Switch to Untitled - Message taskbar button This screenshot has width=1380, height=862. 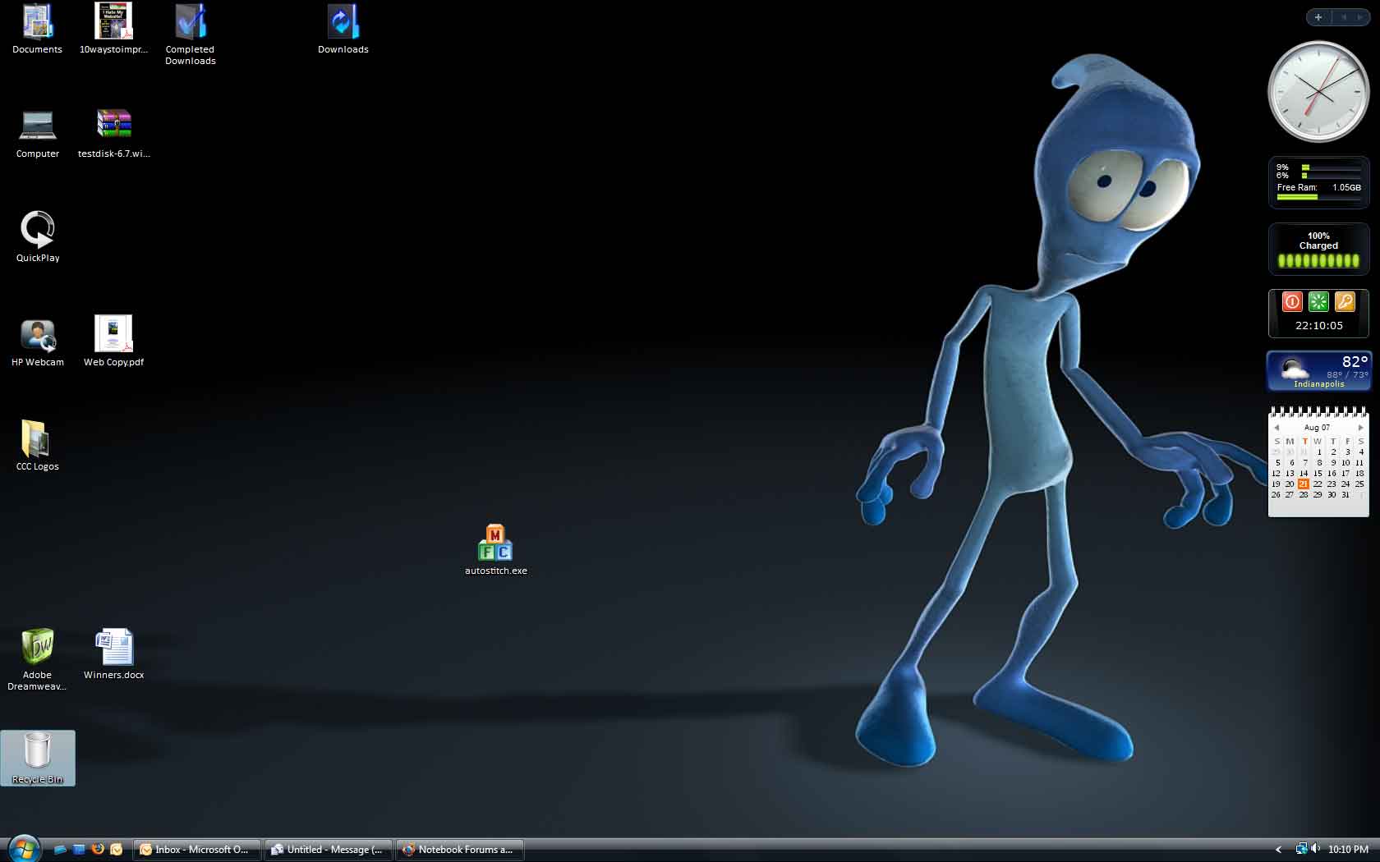[329, 850]
